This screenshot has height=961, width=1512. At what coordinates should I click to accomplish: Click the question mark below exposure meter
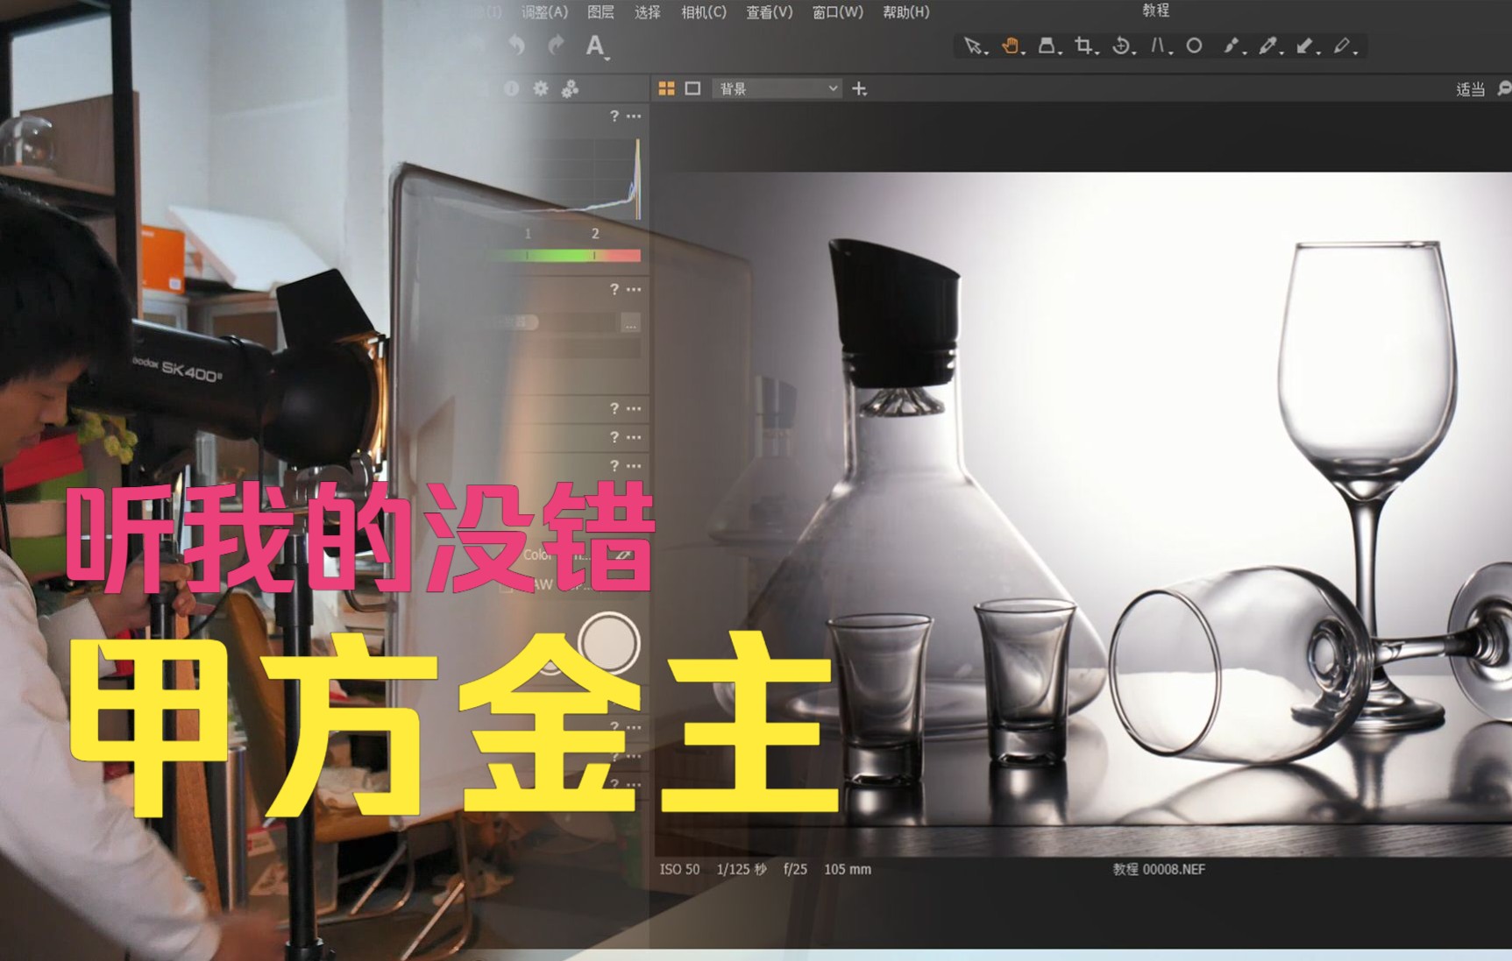pyautogui.click(x=614, y=289)
